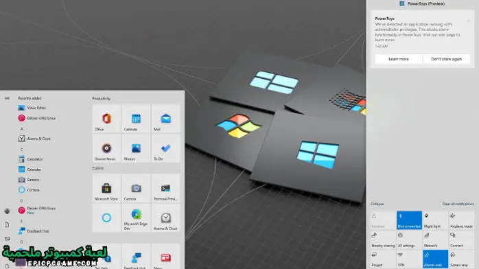479x269 pixels.
Task: Click Clear all notifications link
Action: [x=458, y=204]
